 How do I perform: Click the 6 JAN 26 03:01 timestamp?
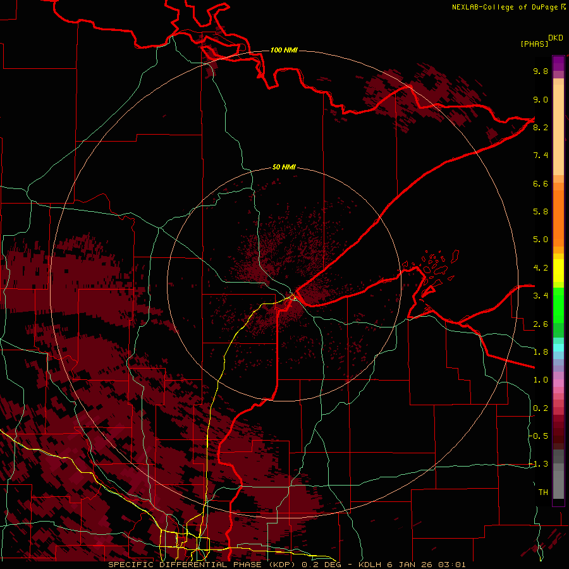click(426, 565)
